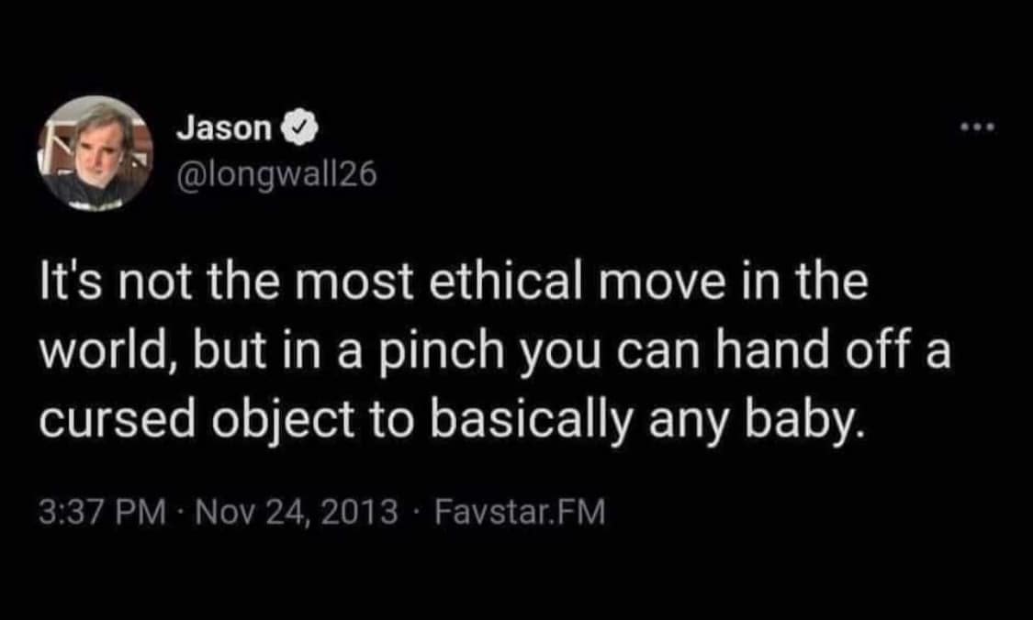Image resolution: width=1033 pixels, height=620 pixels.
Task: Click the words "you can" in the tweet
Action: click(x=603, y=349)
